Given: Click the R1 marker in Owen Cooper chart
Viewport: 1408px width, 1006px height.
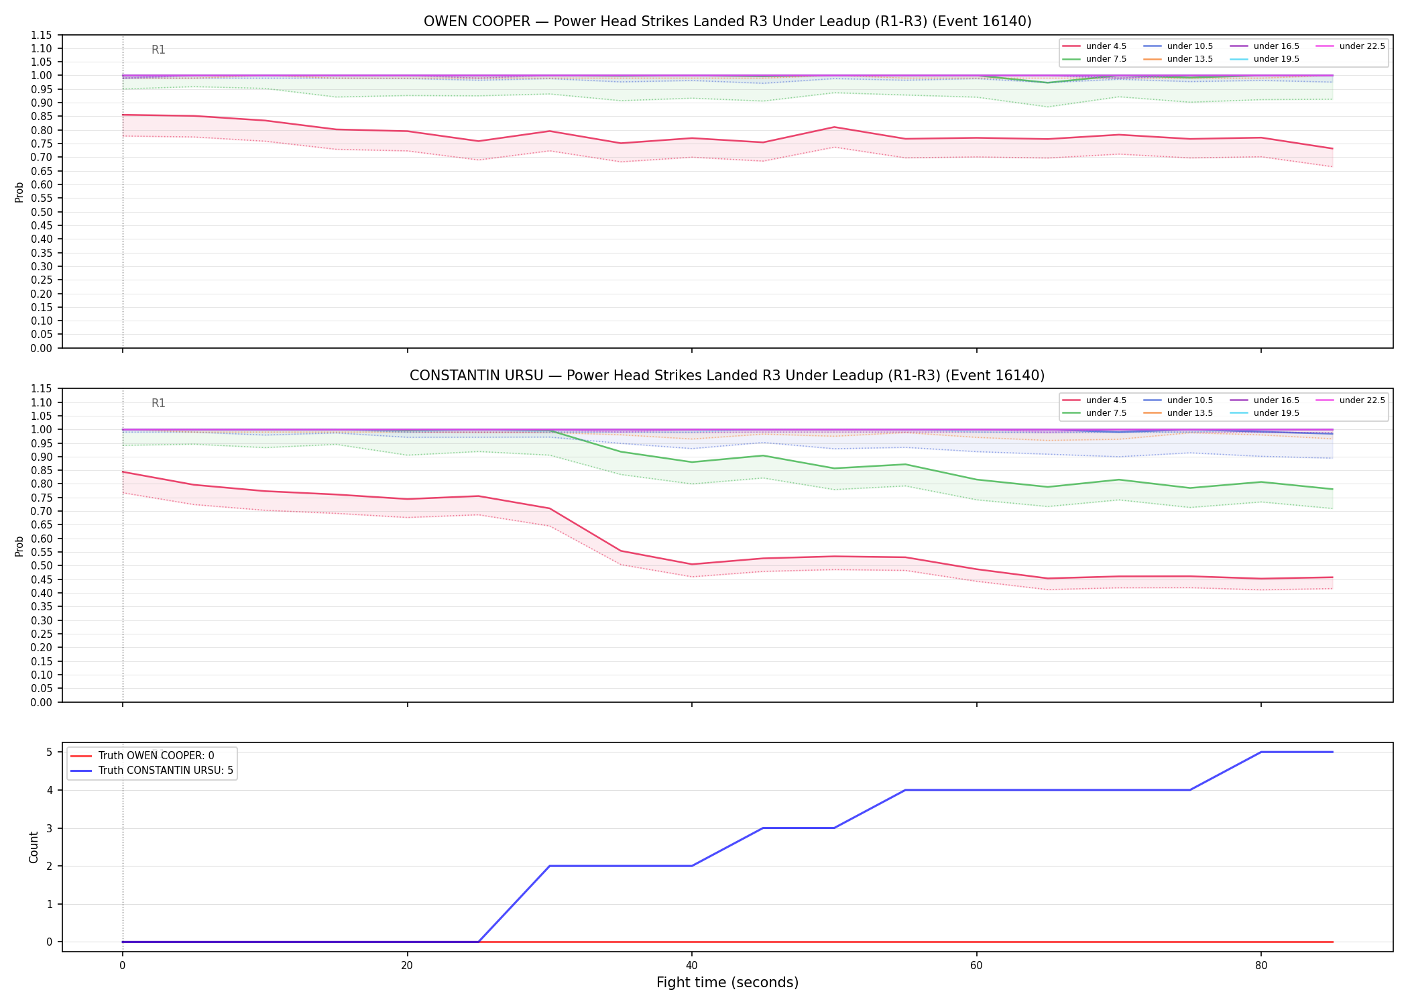Looking at the screenshot, I should [x=158, y=50].
